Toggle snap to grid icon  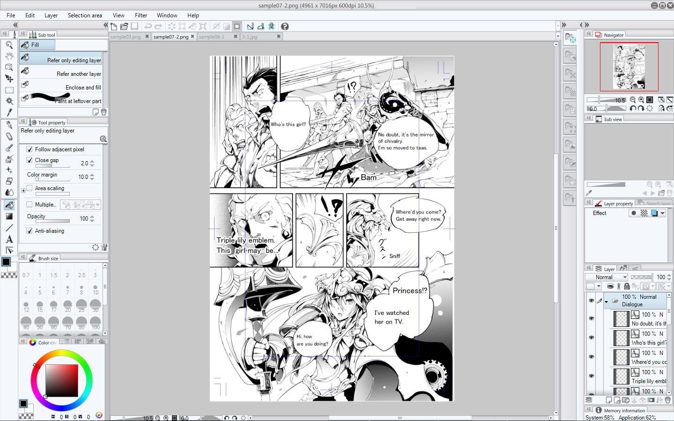271,27
